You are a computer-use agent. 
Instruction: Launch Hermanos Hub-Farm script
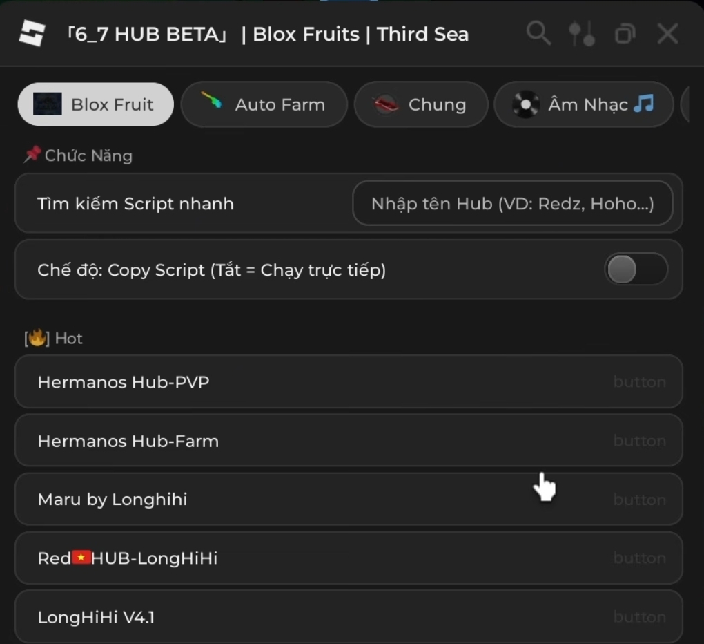pos(349,441)
